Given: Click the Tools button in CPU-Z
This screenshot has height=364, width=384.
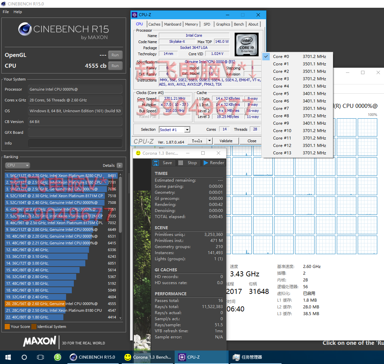Looking at the screenshot, I should [197, 141].
